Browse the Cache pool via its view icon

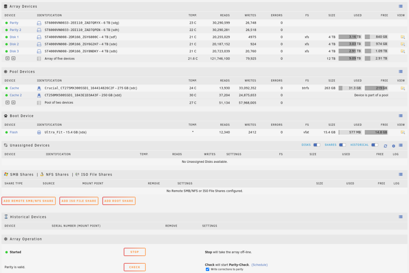[x=402, y=88]
